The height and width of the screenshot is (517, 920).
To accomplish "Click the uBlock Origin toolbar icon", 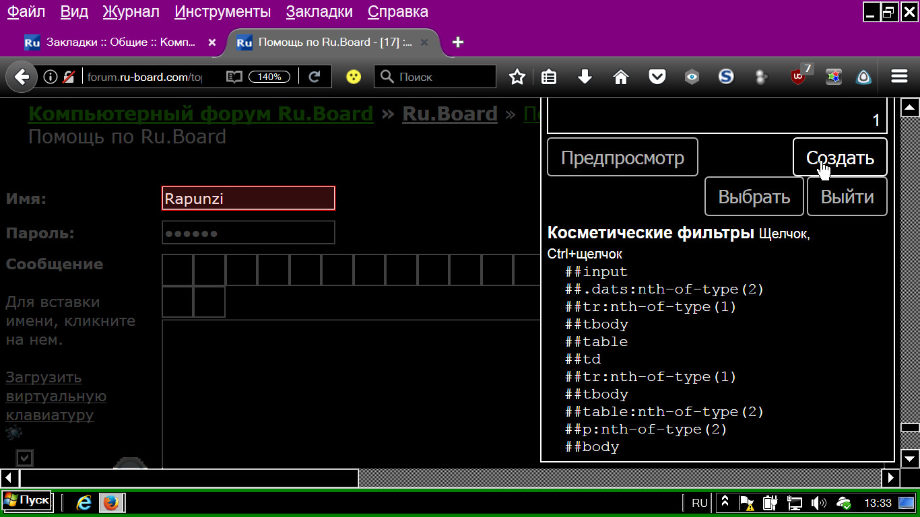I will click(x=798, y=77).
